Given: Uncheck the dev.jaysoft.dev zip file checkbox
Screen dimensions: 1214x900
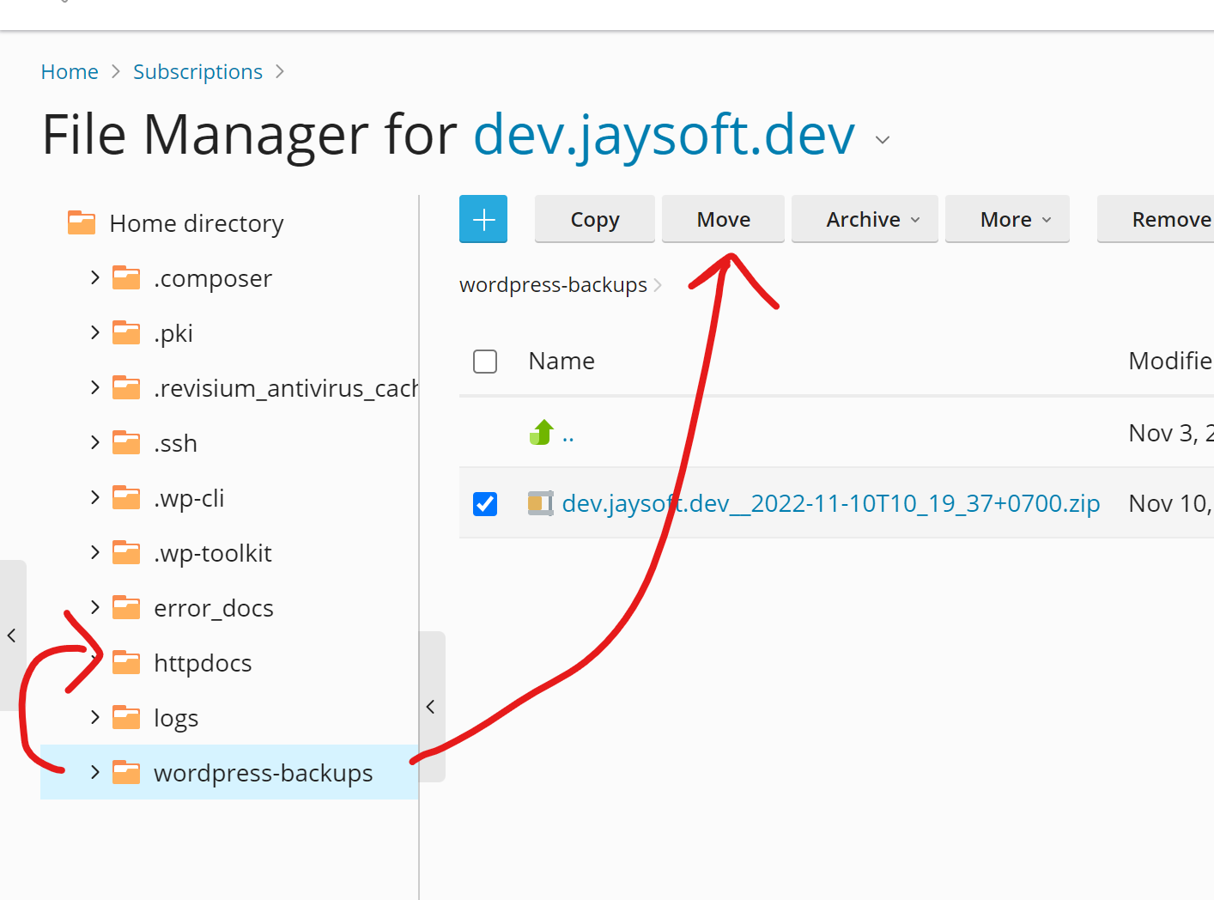Looking at the screenshot, I should point(485,503).
